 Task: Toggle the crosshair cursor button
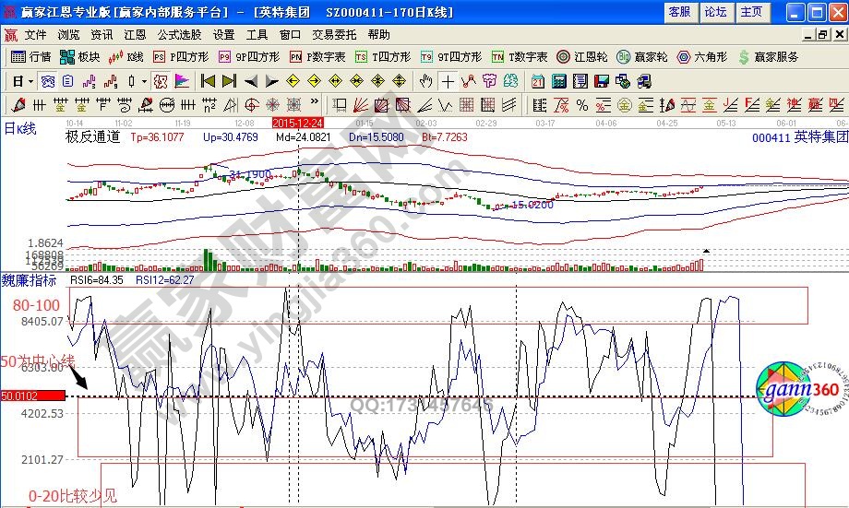[448, 81]
